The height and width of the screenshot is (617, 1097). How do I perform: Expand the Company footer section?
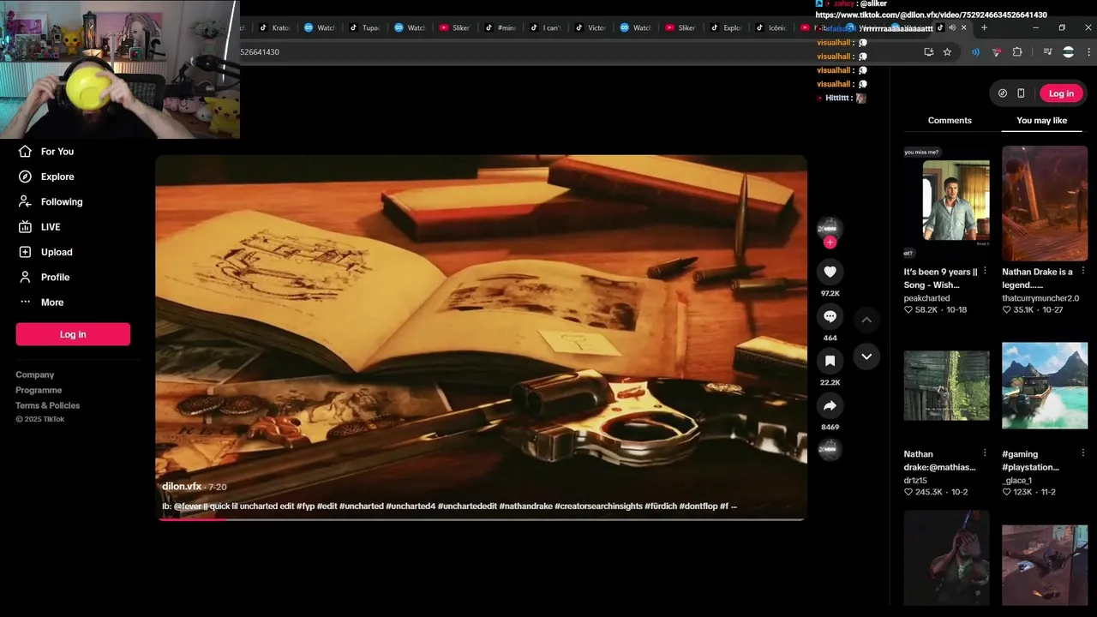(34, 374)
